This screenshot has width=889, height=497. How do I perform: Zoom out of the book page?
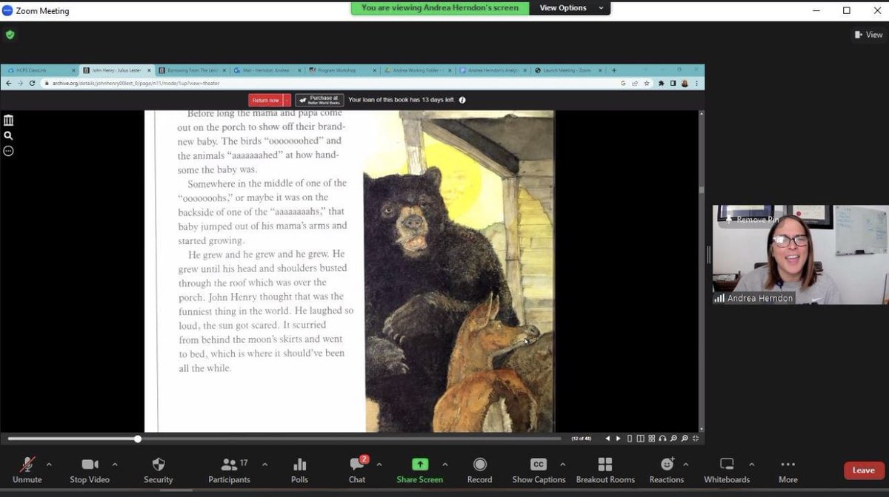click(x=673, y=439)
